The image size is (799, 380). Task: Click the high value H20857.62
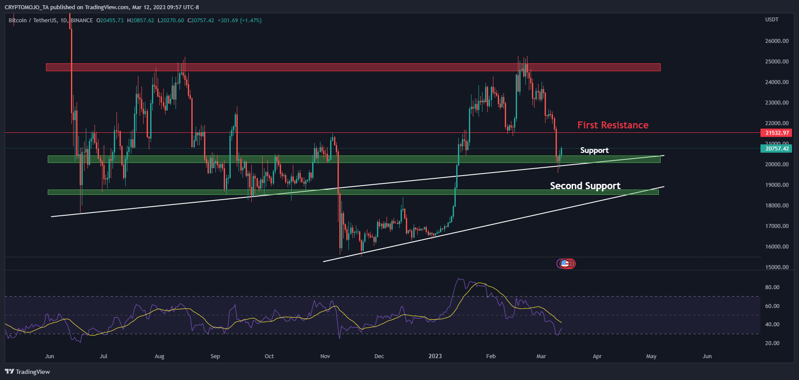coord(141,21)
